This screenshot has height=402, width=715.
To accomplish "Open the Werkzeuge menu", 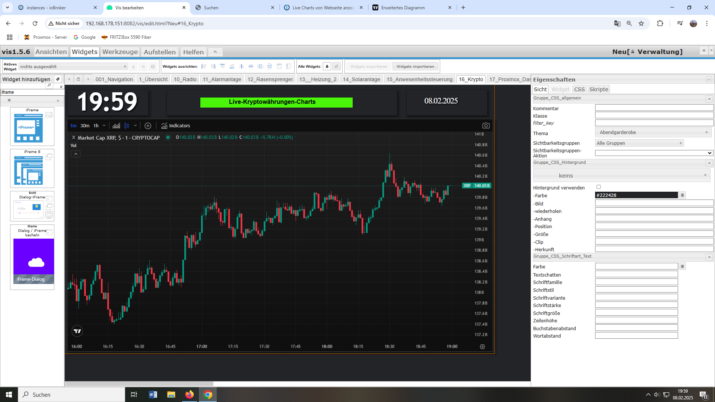I will pyautogui.click(x=120, y=52).
